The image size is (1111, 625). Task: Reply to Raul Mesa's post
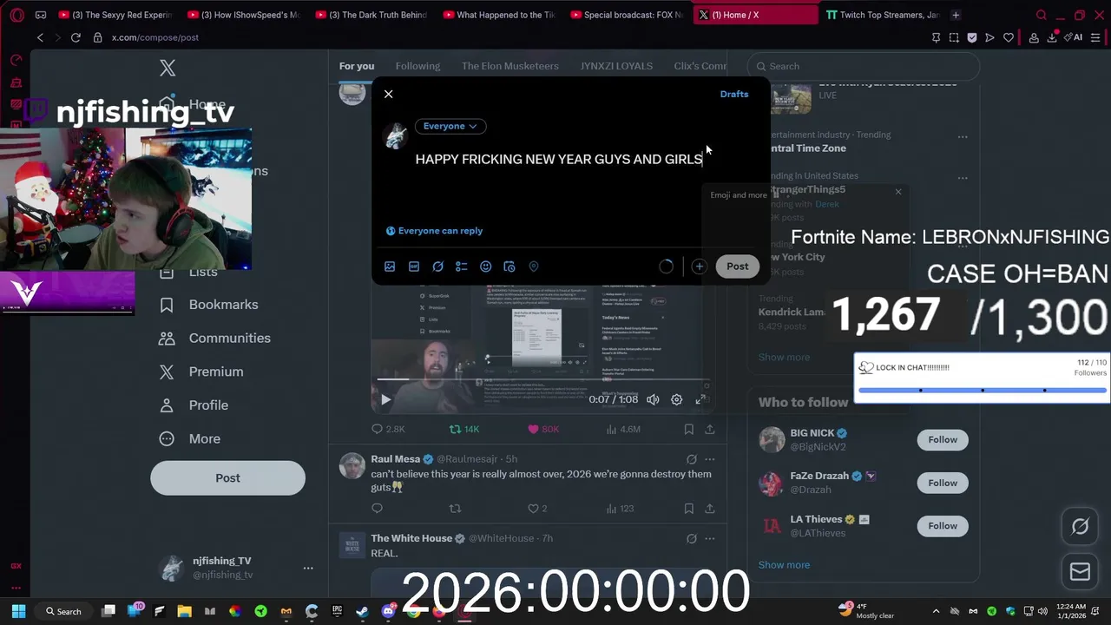pos(377,509)
